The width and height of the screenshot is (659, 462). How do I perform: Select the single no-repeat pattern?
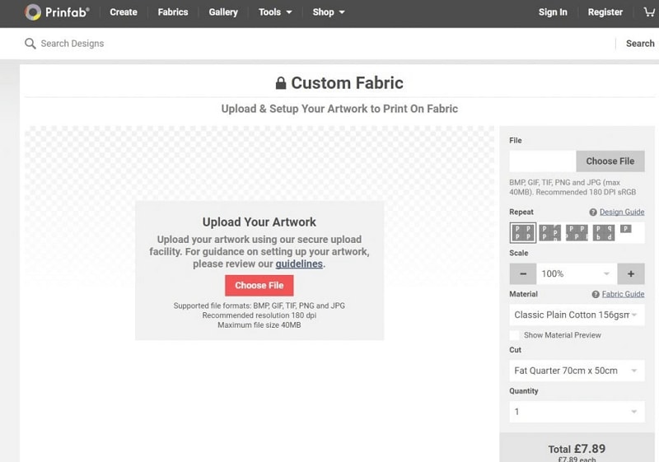click(x=626, y=229)
